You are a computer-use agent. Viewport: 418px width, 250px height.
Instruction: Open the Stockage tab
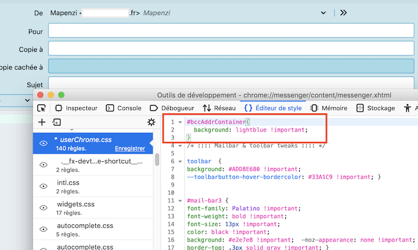(x=376, y=108)
